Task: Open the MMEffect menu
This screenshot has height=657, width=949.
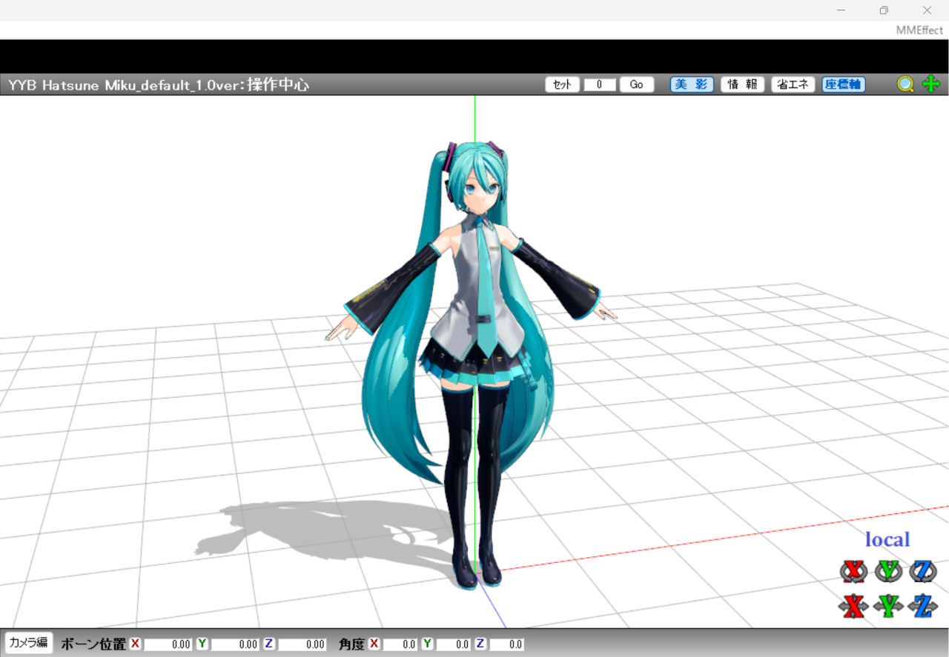Action: click(919, 30)
